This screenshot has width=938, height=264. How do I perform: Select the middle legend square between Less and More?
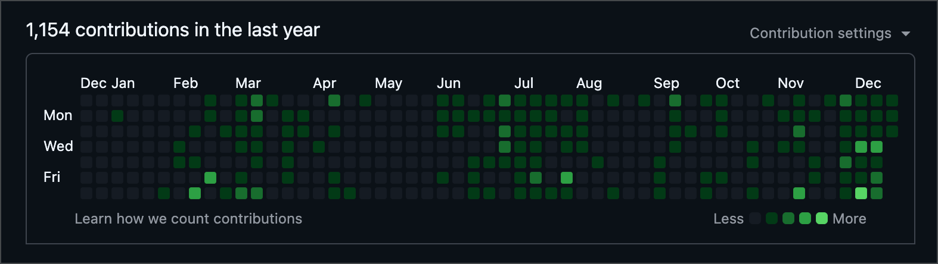point(788,218)
